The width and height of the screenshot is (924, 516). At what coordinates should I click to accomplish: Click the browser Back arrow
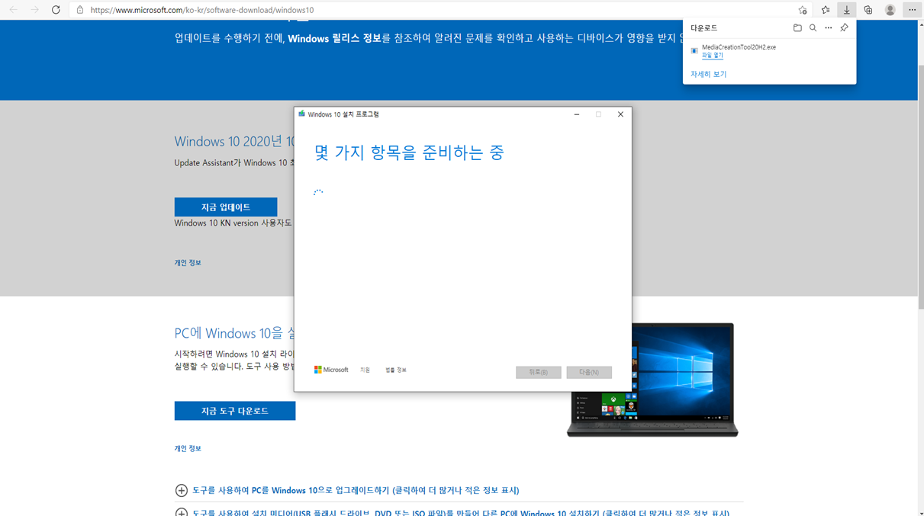pyautogui.click(x=13, y=10)
